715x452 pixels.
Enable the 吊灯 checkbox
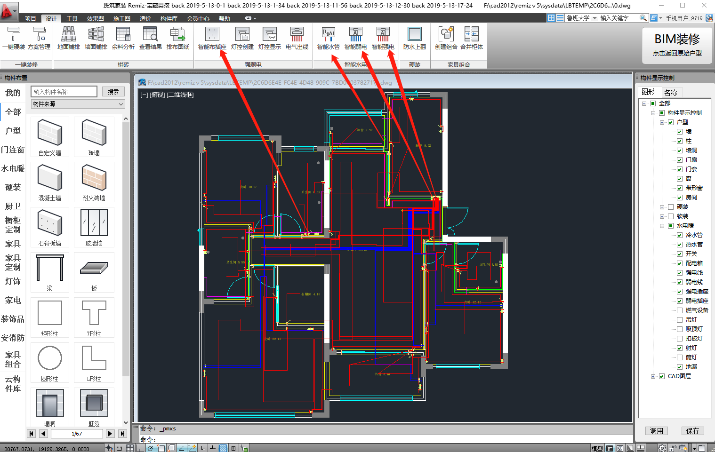pyautogui.click(x=680, y=320)
